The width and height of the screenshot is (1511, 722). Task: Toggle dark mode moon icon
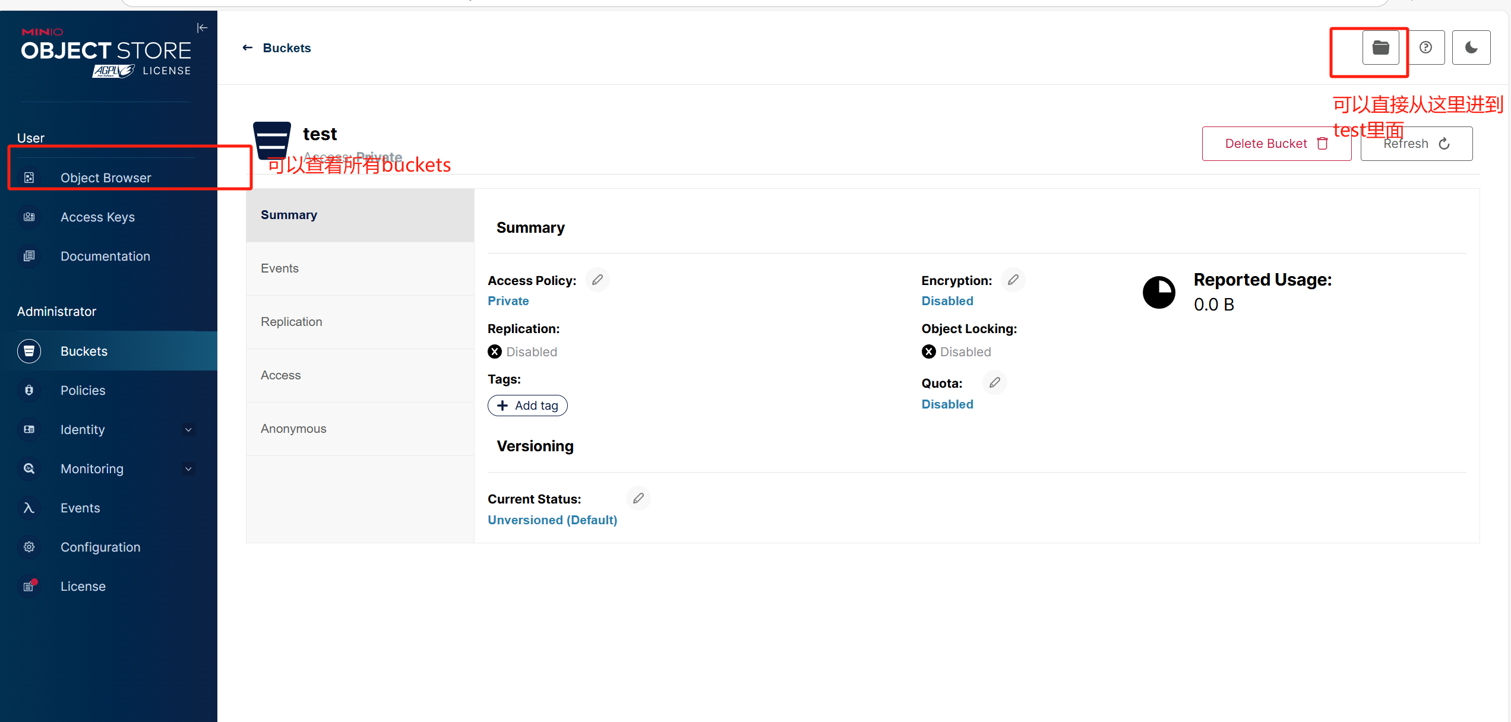coord(1471,47)
